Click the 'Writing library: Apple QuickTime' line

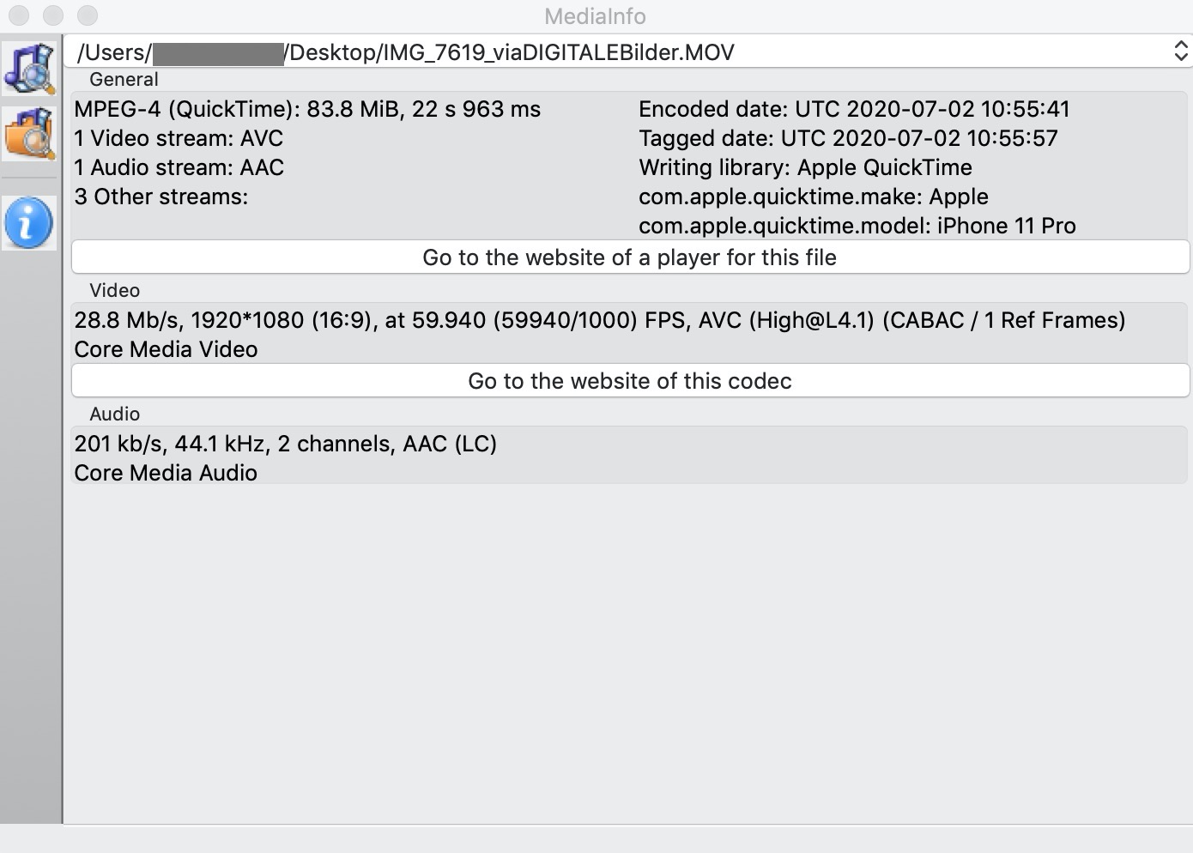tap(805, 168)
